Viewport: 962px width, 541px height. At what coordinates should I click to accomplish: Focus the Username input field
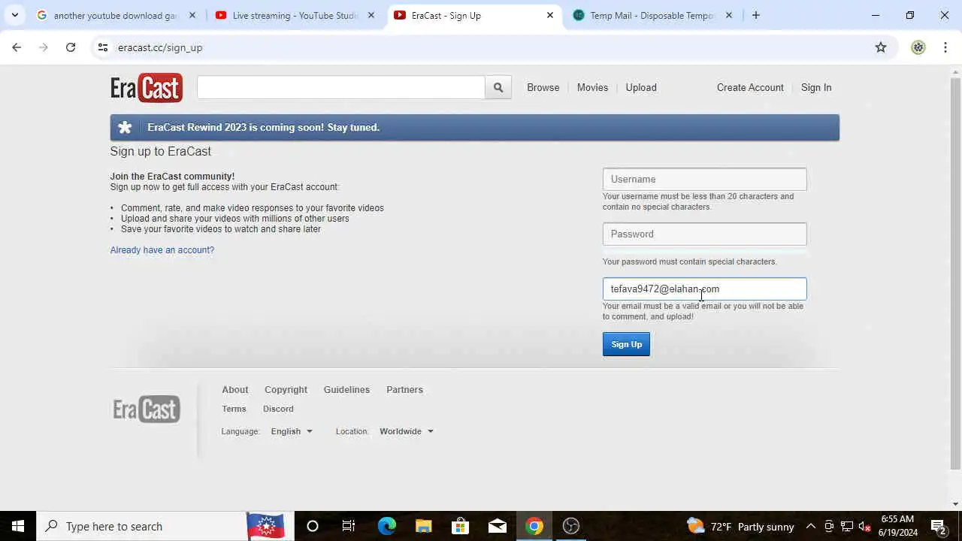[704, 179]
